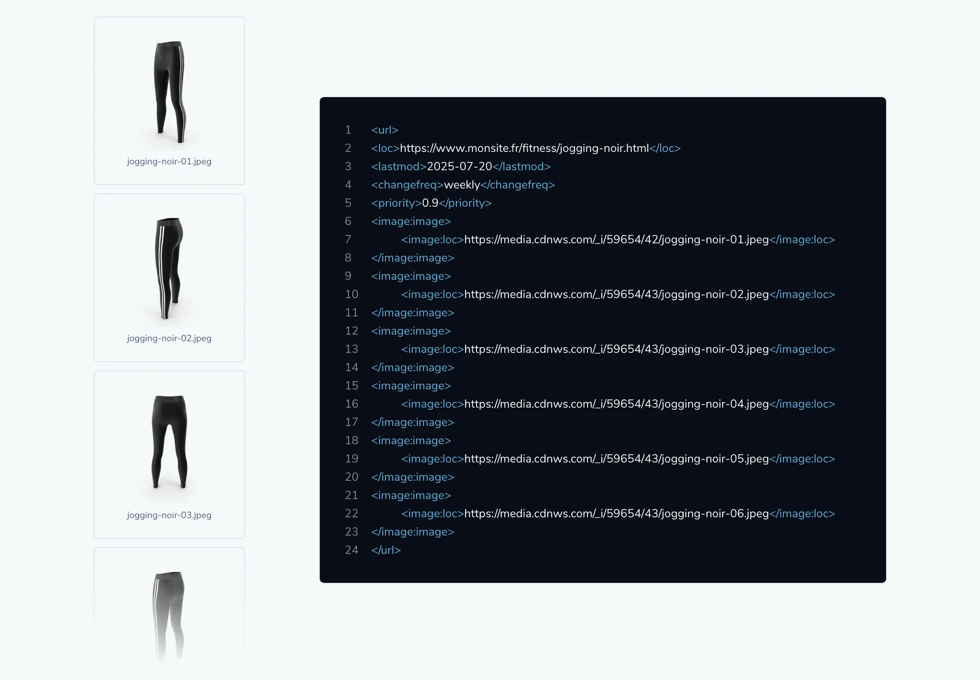Click the <image:image> opening tag on line 18
Screen dimensions: 980x680
pos(411,441)
